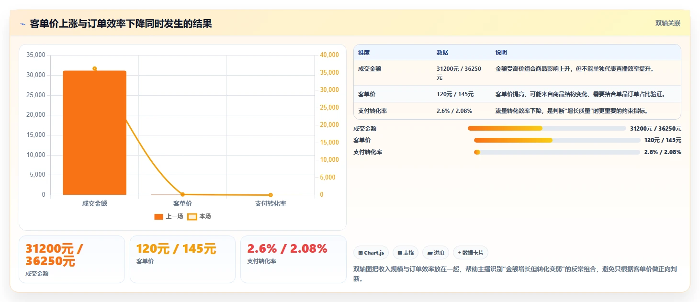
Task: Click the chart title 客单价上涨与订单效率下降同时发生的结果
Action: pyautogui.click(x=121, y=23)
